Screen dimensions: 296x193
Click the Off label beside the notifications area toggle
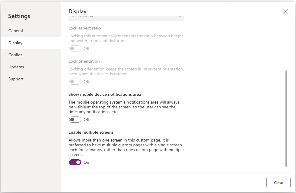tap(87, 120)
